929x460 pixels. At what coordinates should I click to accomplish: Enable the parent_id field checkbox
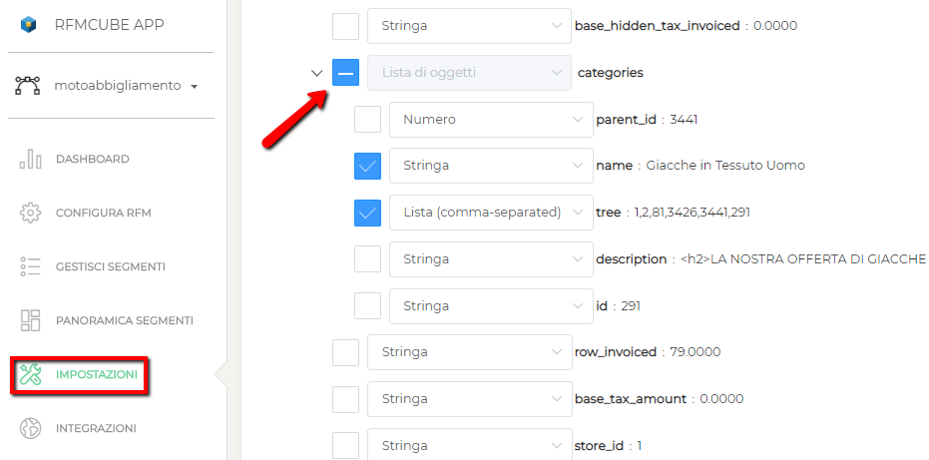pos(367,120)
